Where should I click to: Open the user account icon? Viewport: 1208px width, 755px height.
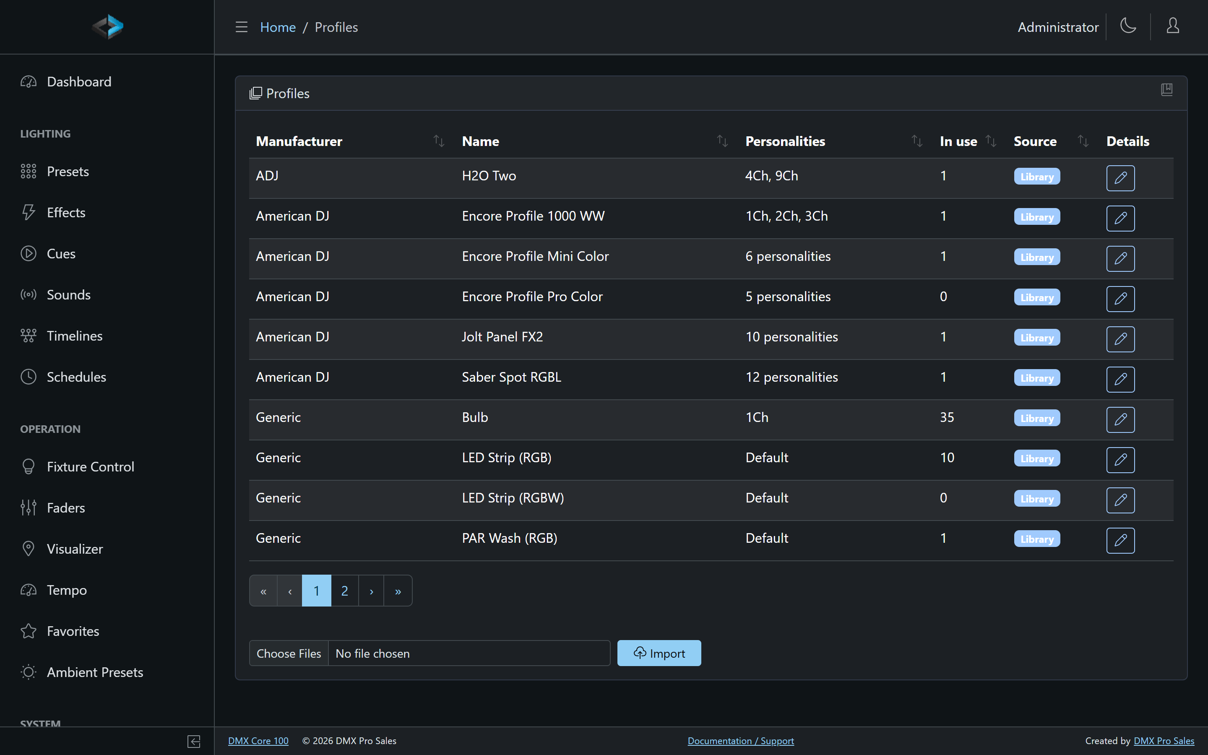tap(1173, 26)
